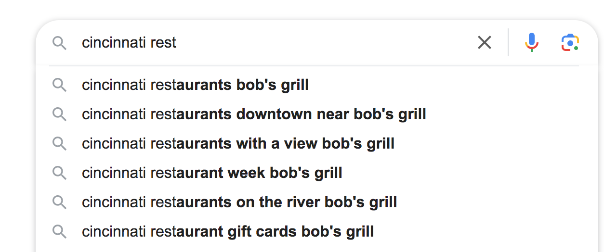The height and width of the screenshot is (252, 604).
Task: Clear the search query with the X icon
Action: [484, 43]
